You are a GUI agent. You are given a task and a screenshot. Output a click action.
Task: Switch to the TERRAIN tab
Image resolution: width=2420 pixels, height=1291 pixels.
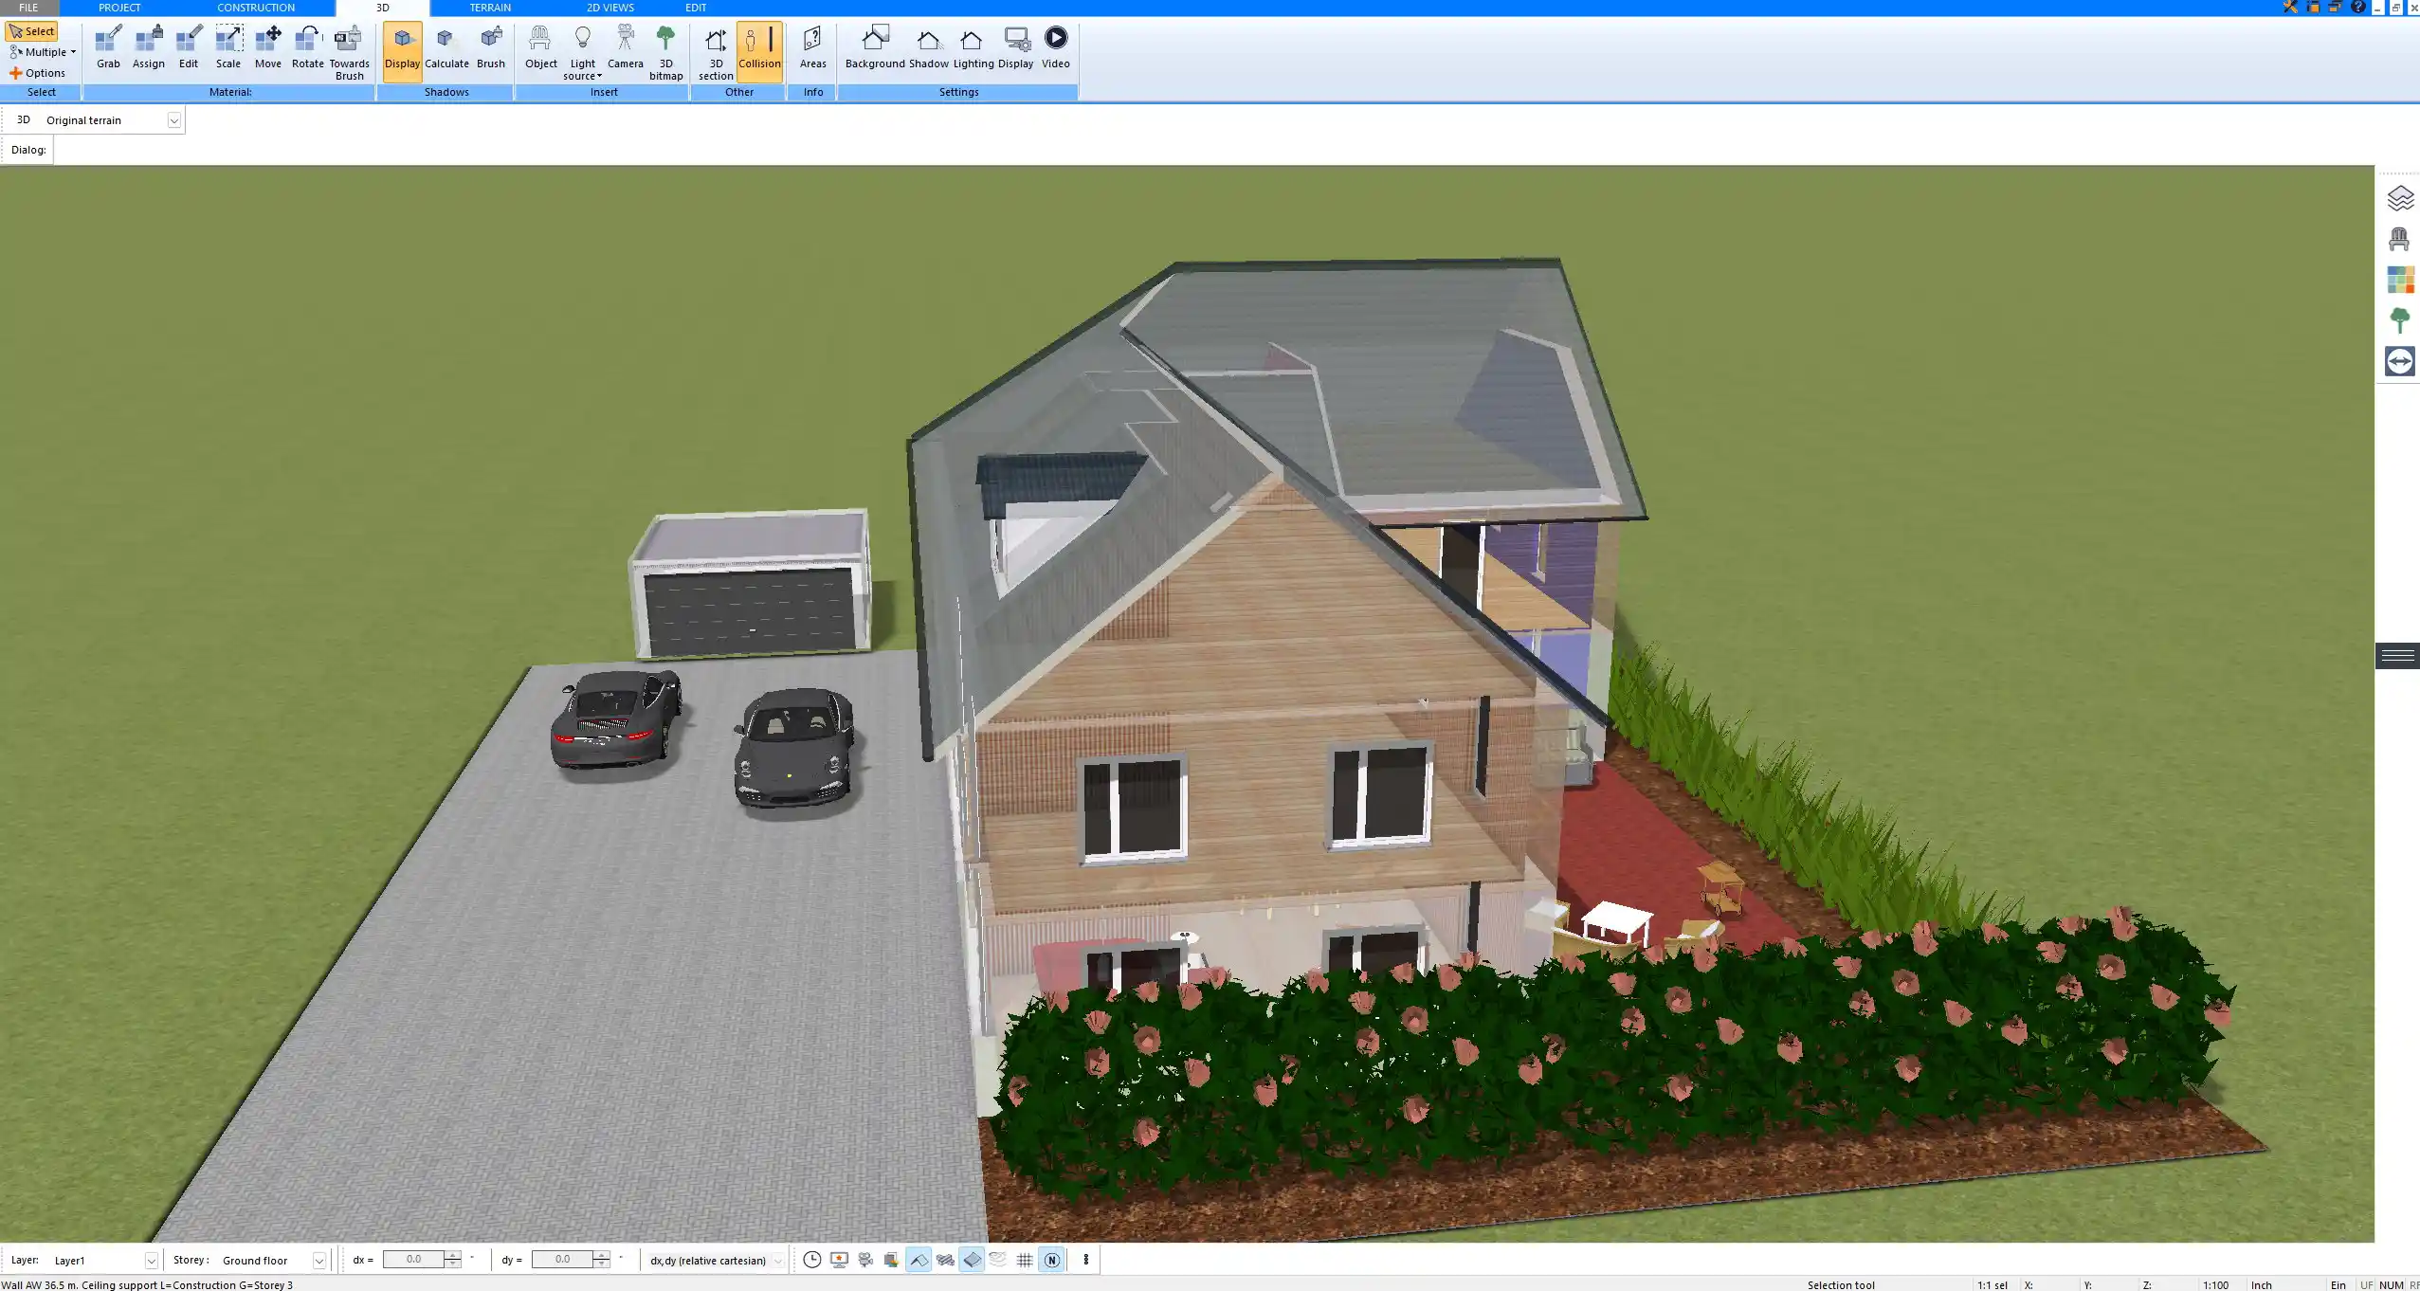pos(490,8)
